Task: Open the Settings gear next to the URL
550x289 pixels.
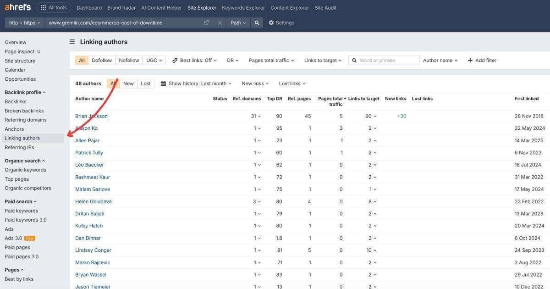Action: [x=272, y=22]
